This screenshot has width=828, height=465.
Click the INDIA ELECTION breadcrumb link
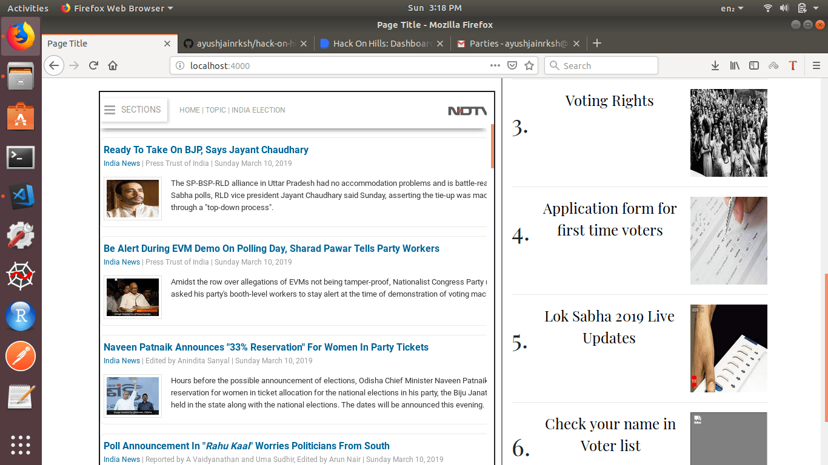click(x=258, y=110)
